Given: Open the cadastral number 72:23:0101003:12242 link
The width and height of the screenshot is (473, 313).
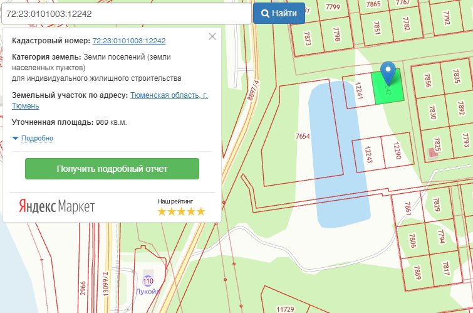Looking at the screenshot, I should pyautogui.click(x=129, y=41).
